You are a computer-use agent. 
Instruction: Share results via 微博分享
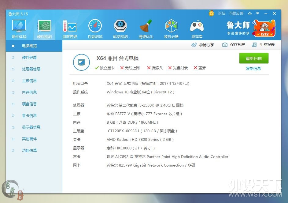203,45
